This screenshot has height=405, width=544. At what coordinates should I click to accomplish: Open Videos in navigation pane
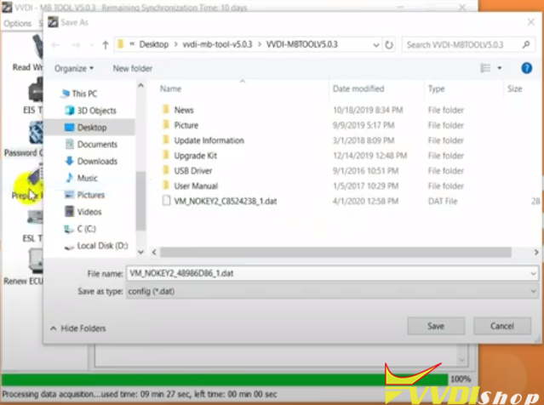coord(83,212)
